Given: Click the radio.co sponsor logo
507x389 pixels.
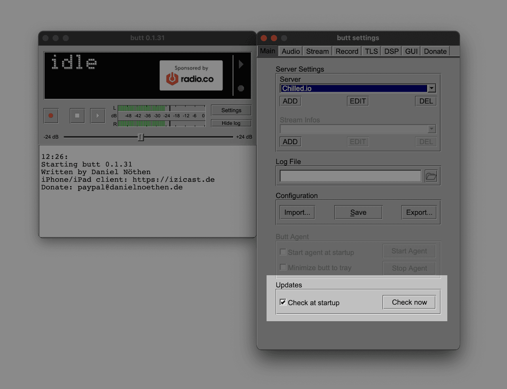Looking at the screenshot, I should tap(191, 76).
